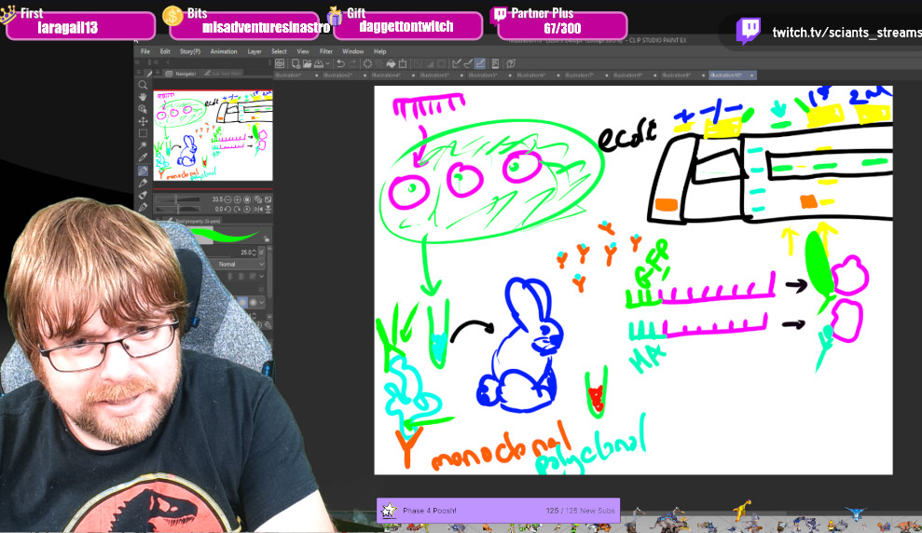Select the Move layer tool
922x533 pixels.
tap(143, 121)
